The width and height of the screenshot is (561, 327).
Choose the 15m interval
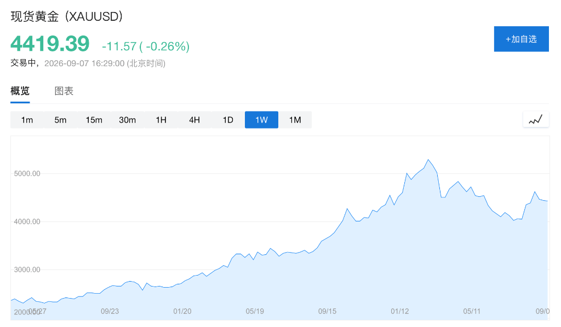click(x=94, y=120)
